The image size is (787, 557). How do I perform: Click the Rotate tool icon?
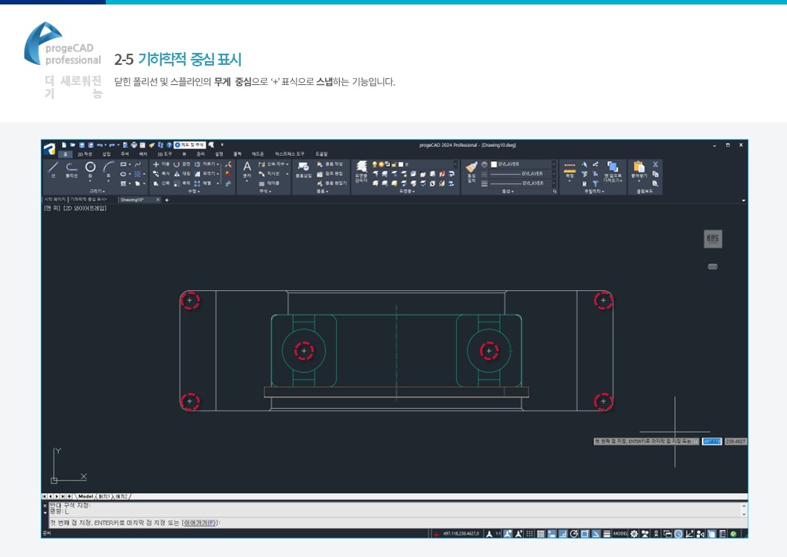click(177, 164)
